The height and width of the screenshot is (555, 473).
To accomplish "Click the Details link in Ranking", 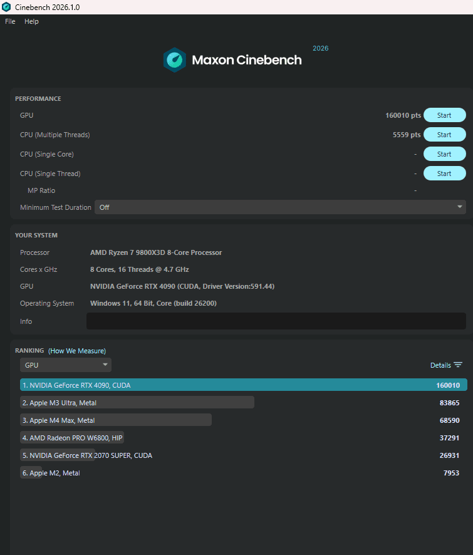I will pyautogui.click(x=440, y=365).
